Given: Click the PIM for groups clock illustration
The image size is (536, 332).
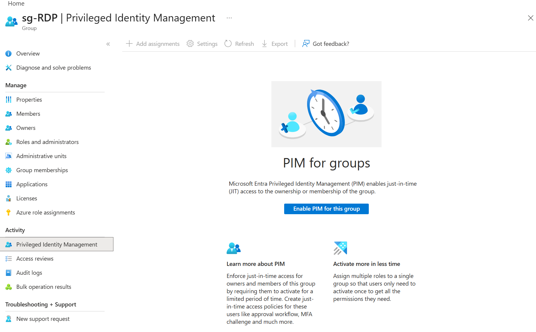Looking at the screenshot, I should 326,114.
